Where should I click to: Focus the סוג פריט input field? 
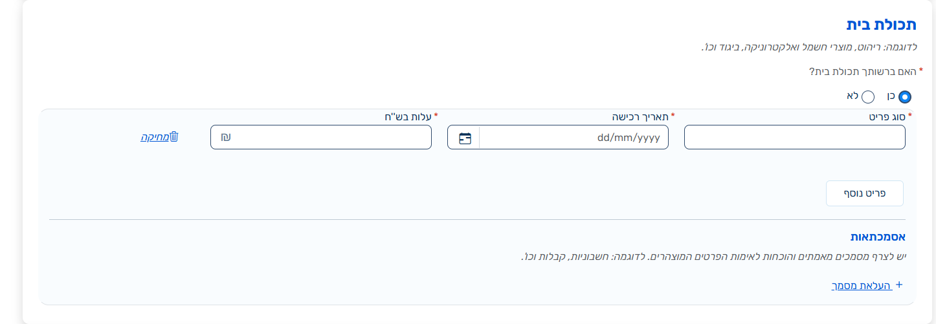794,137
